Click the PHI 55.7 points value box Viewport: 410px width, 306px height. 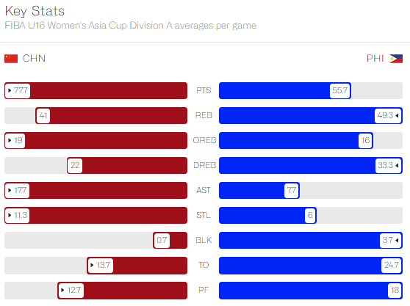pos(340,90)
